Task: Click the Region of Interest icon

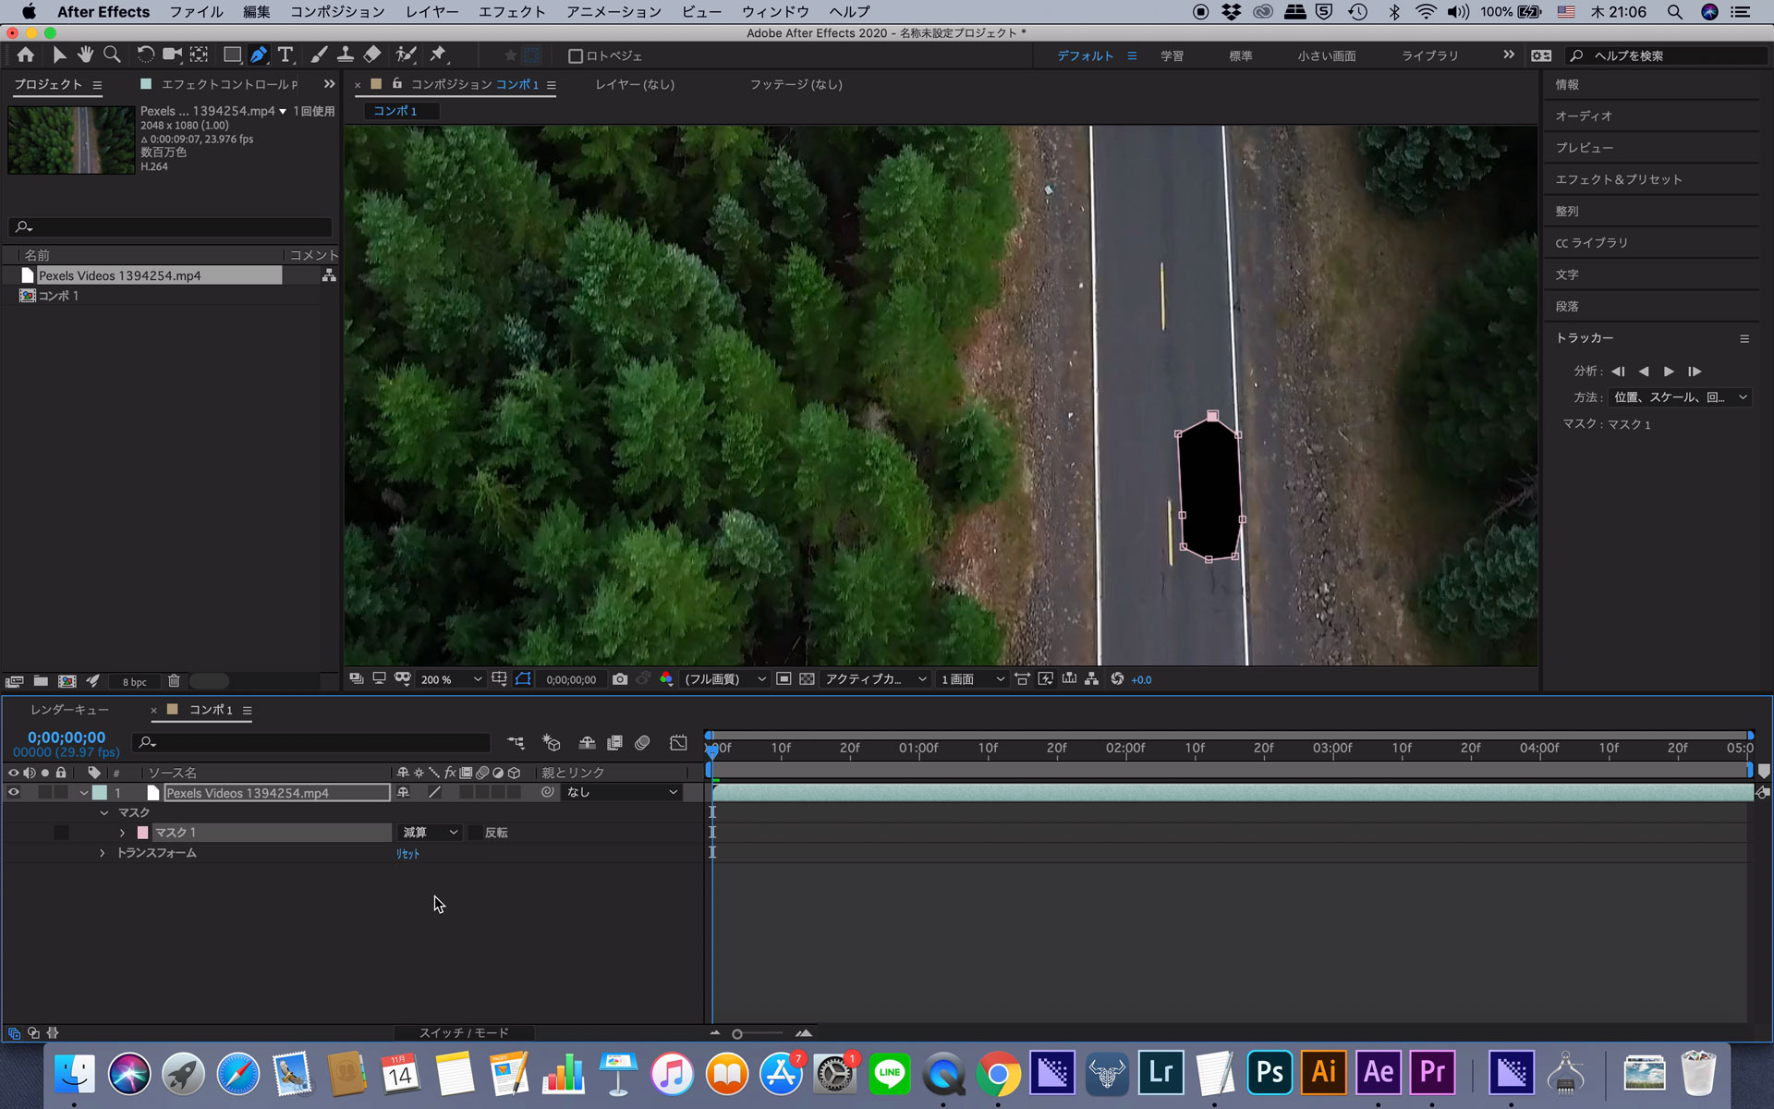Action: pos(522,678)
